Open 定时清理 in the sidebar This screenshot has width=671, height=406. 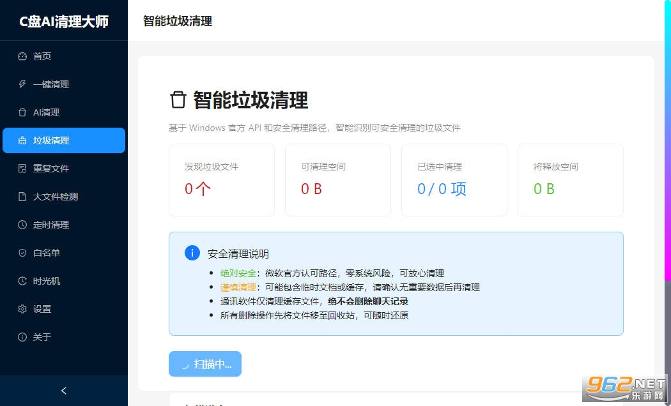[64, 225]
